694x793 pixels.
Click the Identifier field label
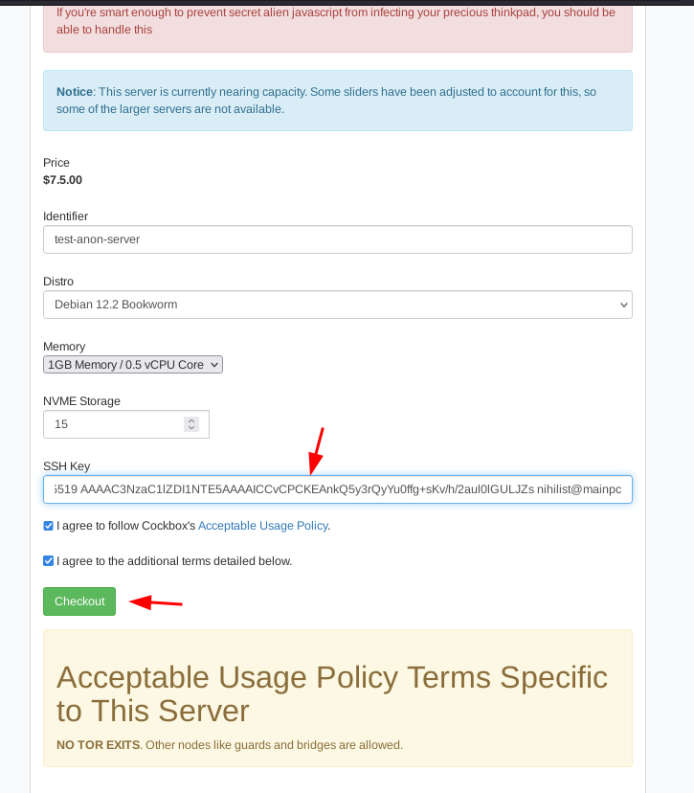coord(65,216)
